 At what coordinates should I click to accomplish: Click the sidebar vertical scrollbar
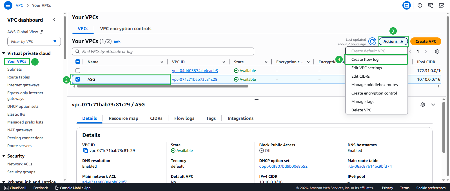tap(65, 37)
